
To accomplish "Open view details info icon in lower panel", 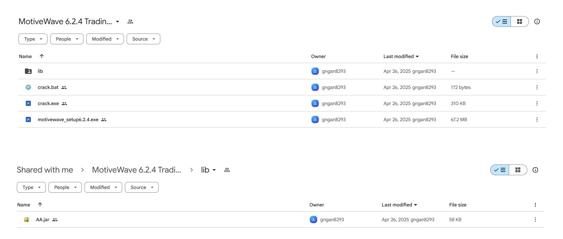I will tap(535, 170).
